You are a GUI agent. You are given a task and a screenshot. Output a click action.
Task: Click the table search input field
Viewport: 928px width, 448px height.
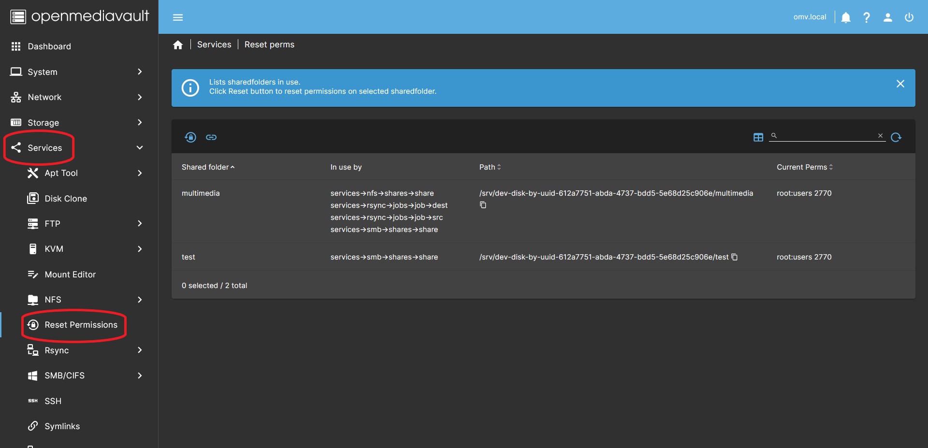(826, 136)
